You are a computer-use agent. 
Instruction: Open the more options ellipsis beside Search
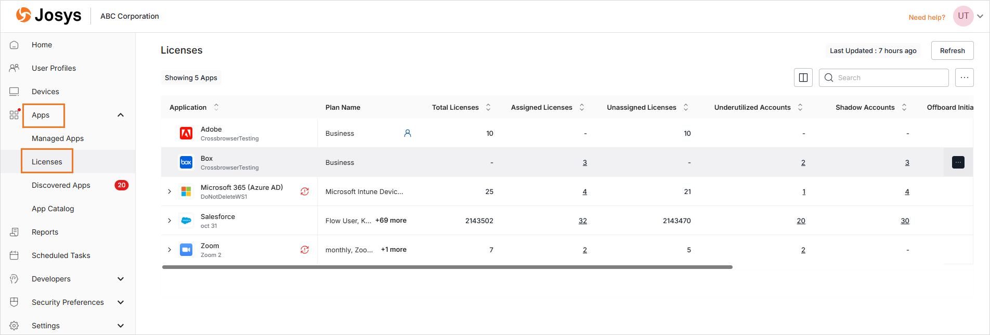tap(965, 78)
